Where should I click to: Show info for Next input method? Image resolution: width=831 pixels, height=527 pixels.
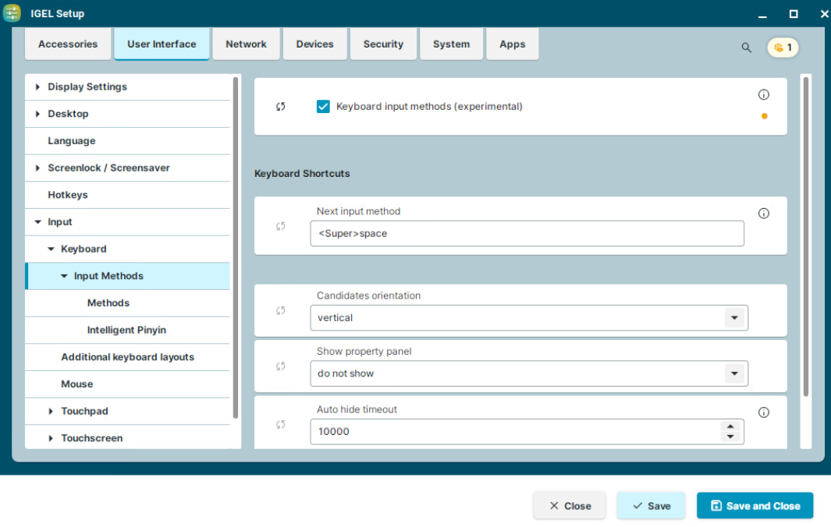pos(763,213)
